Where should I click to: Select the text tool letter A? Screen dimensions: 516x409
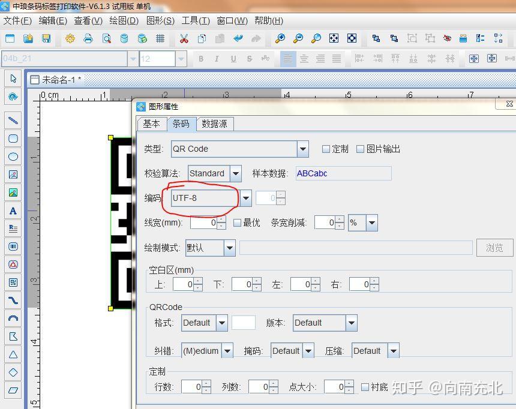13,210
